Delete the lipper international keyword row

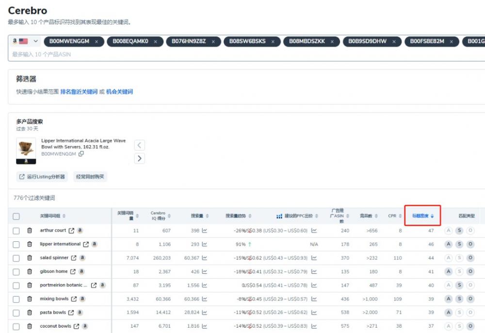tap(30, 244)
